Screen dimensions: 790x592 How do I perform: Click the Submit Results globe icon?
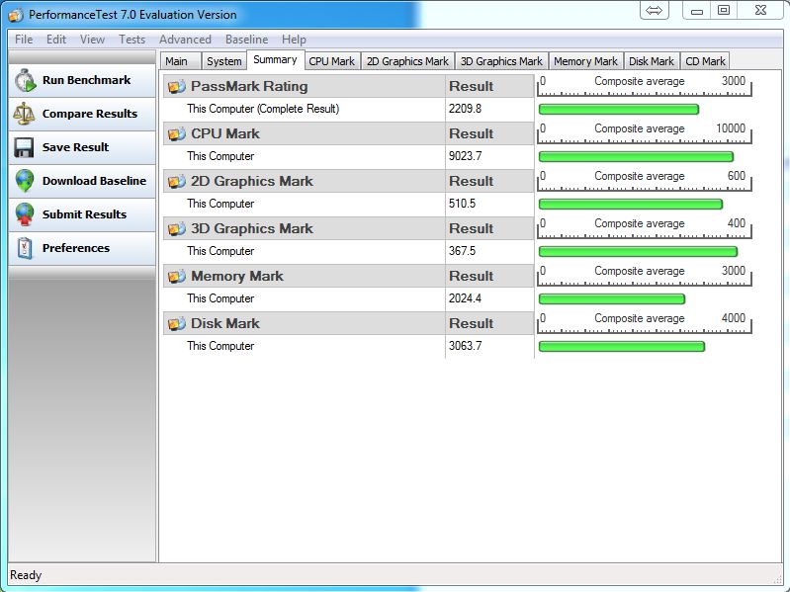click(25, 214)
